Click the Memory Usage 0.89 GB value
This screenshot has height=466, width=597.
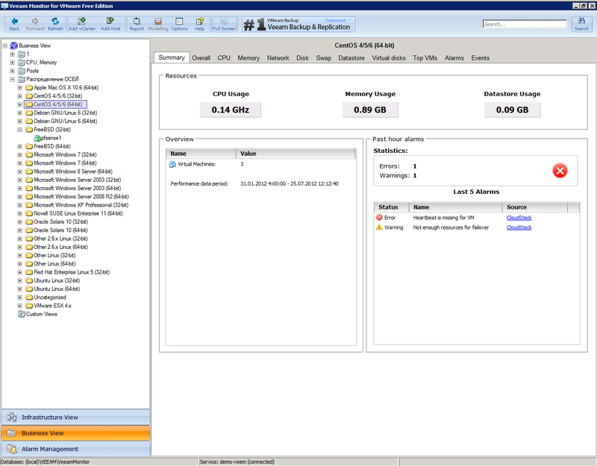pyautogui.click(x=370, y=110)
